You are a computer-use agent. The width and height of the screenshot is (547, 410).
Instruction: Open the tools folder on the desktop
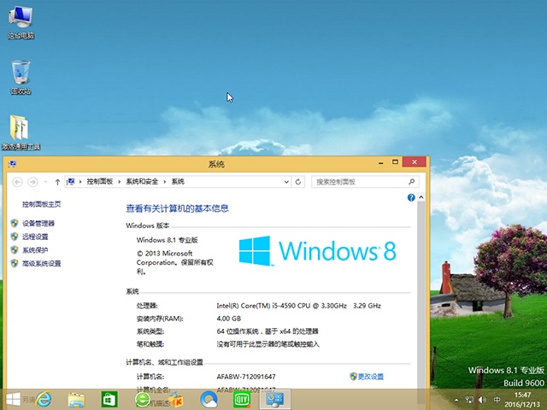point(21,132)
